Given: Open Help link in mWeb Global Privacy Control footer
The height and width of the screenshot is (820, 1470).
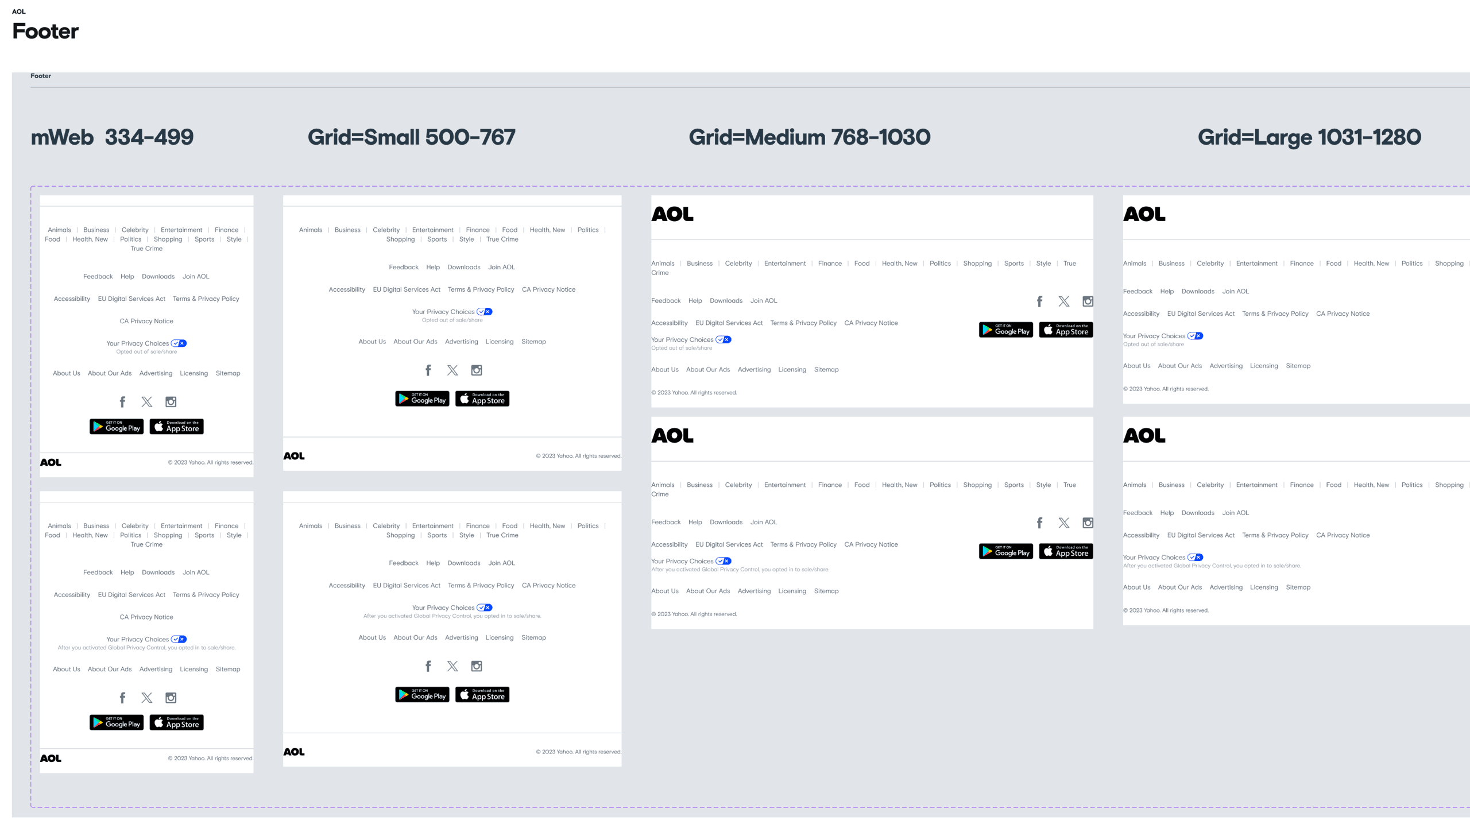Looking at the screenshot, I should [x=127, y=573].
